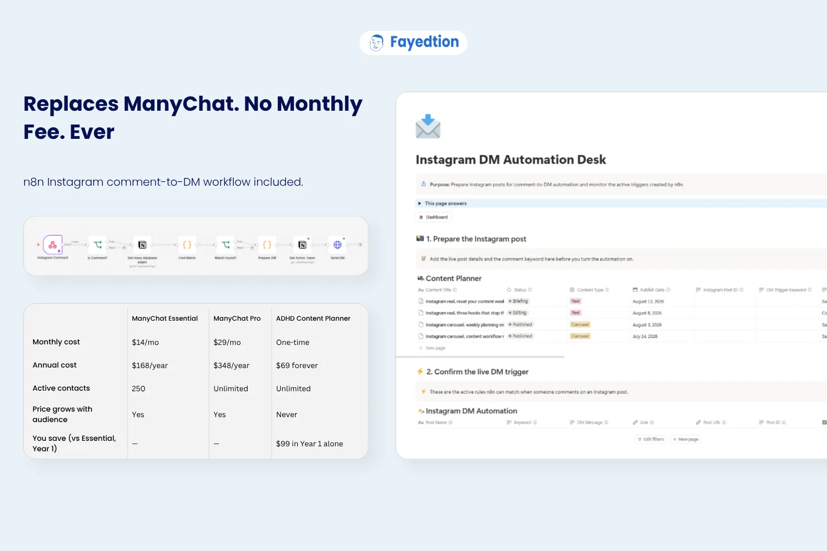Click the 'ManyChat Pro' column heading
827x551 pixels.
(237, 318)
